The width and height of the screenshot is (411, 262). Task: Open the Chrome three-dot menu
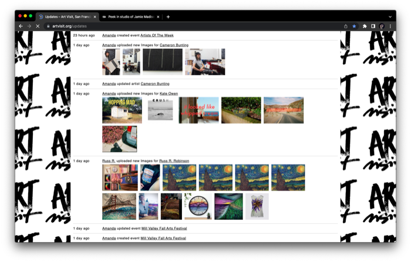tap(390, 26)
